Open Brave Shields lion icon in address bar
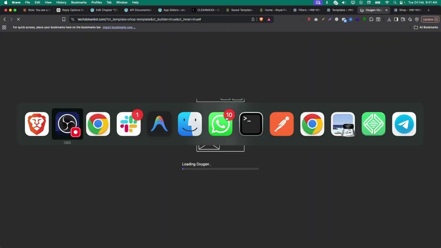The width and height of the screenshot is (441, 248). click(x=261, y=19)
